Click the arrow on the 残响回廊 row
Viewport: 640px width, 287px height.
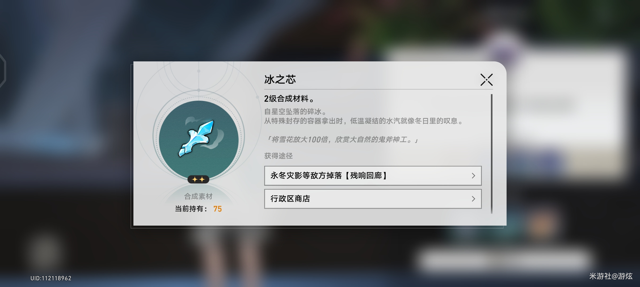473,176
